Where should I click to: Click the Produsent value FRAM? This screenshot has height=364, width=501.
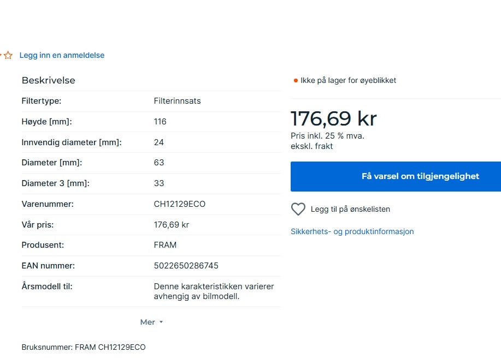coord(165,245)
